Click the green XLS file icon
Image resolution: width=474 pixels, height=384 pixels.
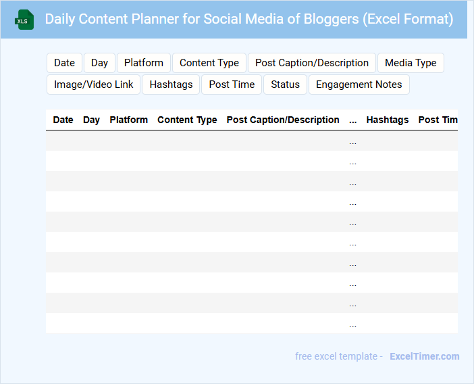(x=25, y=20)
